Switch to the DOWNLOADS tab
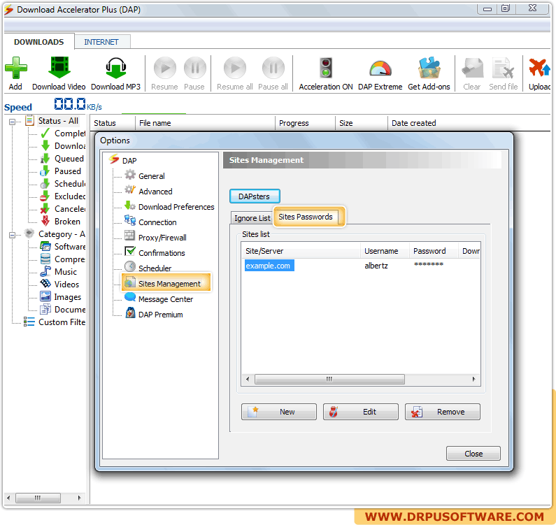Viewport: 556px width, 525px height. (x=39, y=42)
